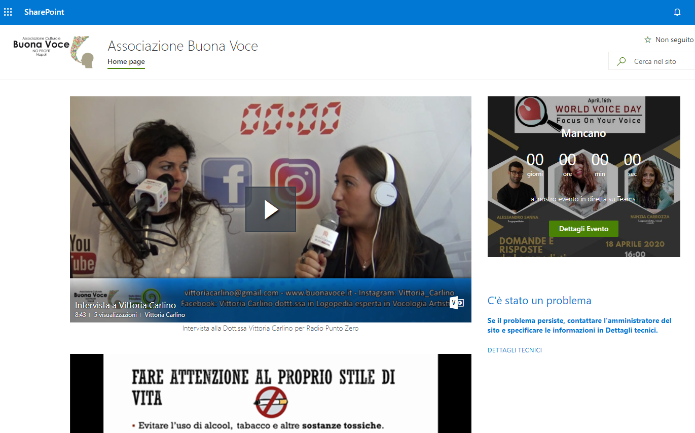Click the Buona Voce site logo

[54, 52]
